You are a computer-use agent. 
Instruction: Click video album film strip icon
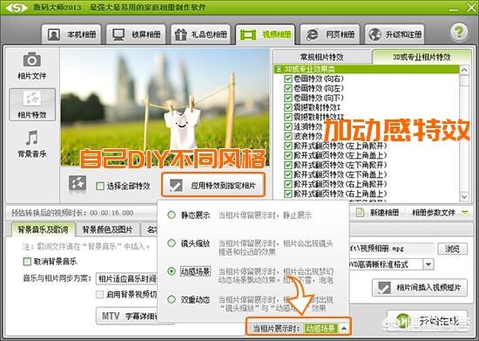247,35
